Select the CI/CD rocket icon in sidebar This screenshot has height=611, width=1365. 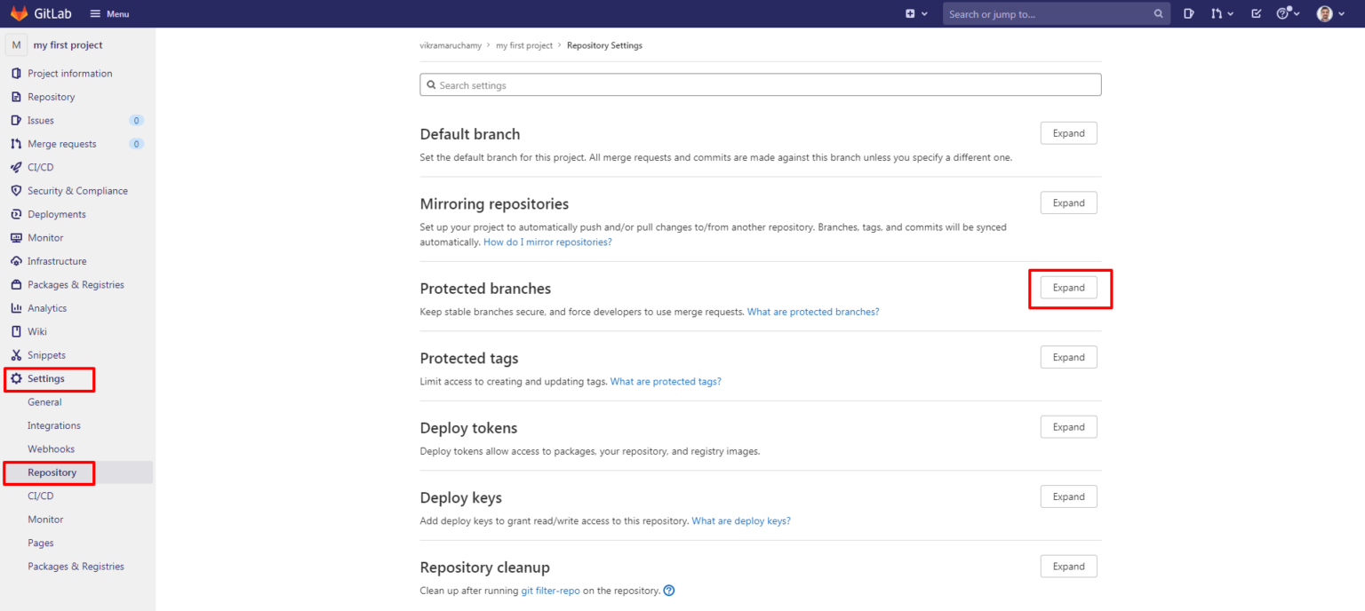click(14, 167)
